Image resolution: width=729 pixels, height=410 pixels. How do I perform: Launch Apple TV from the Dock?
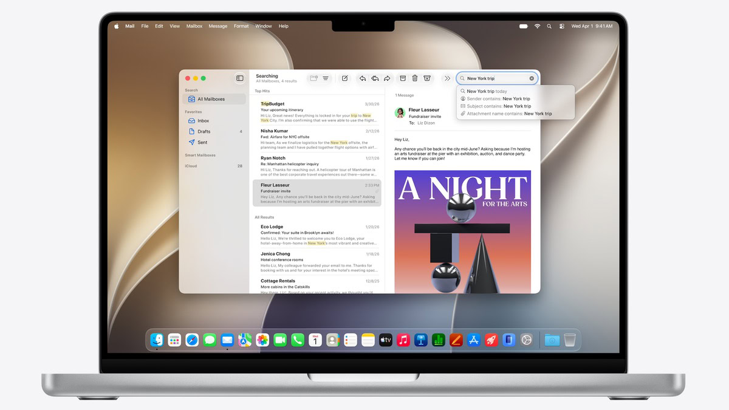coord(386,340)
